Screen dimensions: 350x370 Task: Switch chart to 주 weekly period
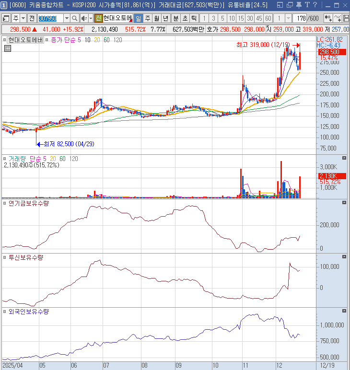(147, 18)
